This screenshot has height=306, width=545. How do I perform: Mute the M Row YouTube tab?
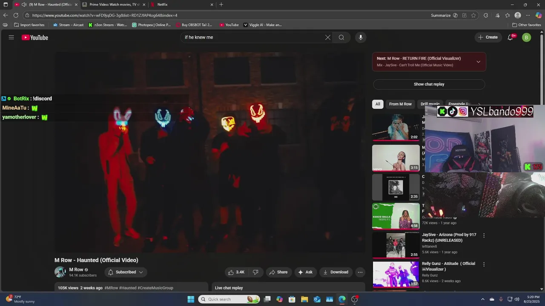tap(24, 5)
